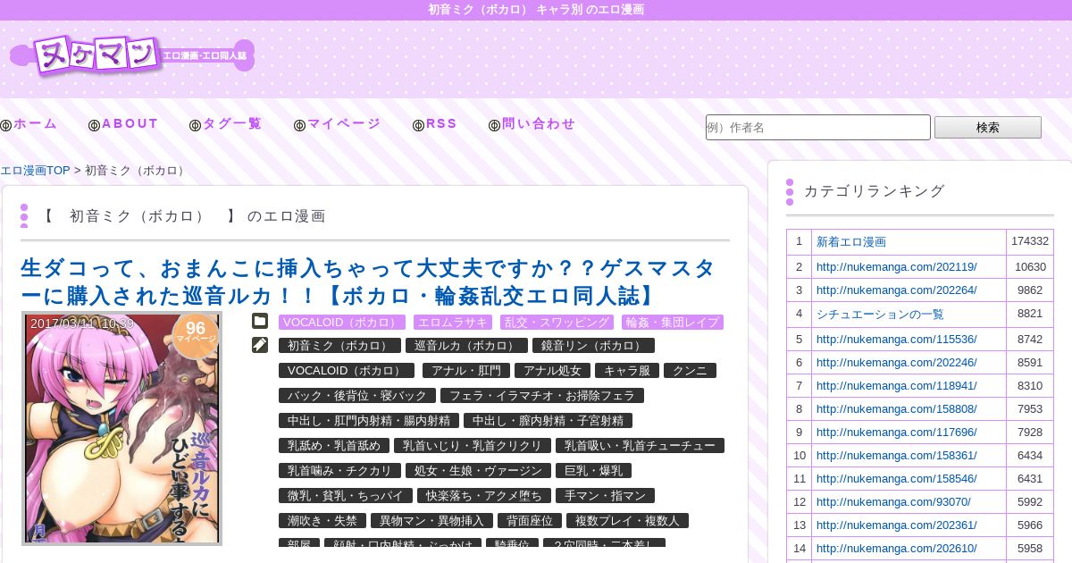Image resolution: width=1072 pixels, height=563 pixels.
Task: Open ranking link nukemanga.com/202361/
Action: (897, 525)
